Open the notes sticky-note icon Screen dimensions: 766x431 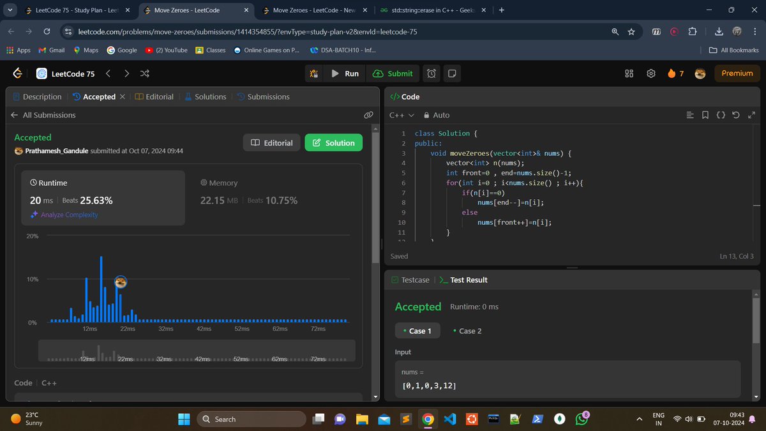452,73
